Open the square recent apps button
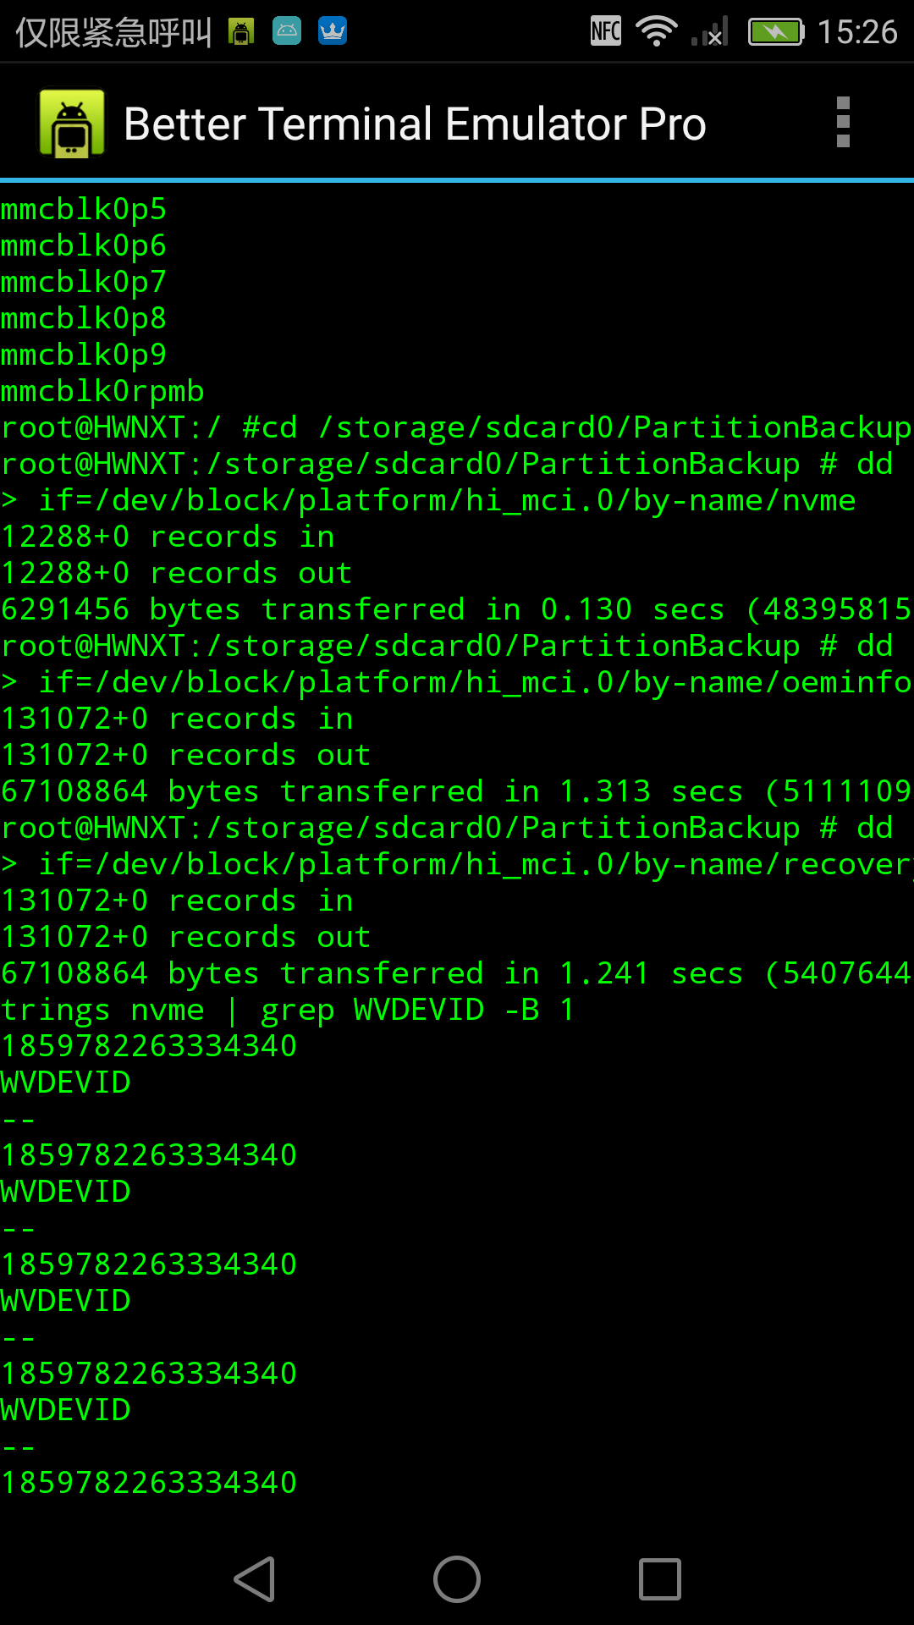Viewport: 914px width, 1625px height. tap(660, 1579)
